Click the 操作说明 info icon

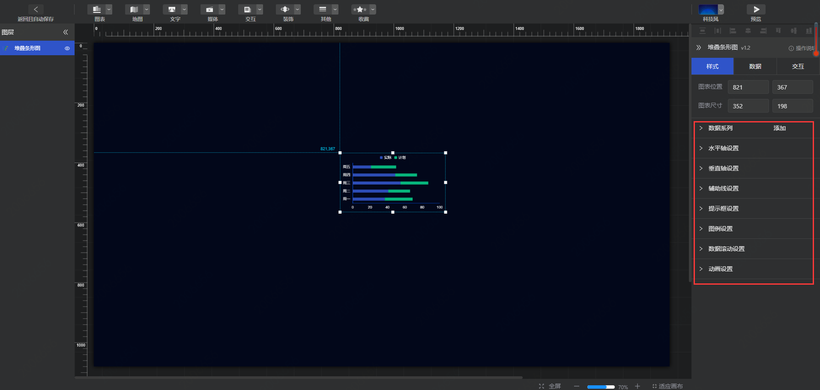pos(791,48)
